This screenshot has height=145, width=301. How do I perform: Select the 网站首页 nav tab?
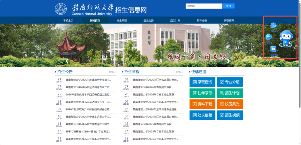pyautogui.click(x=95, y=21)
